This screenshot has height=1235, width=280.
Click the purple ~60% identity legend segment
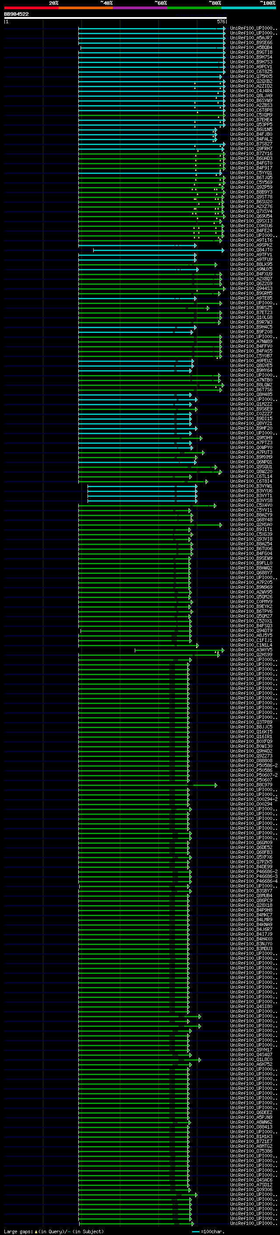[140, 8]
